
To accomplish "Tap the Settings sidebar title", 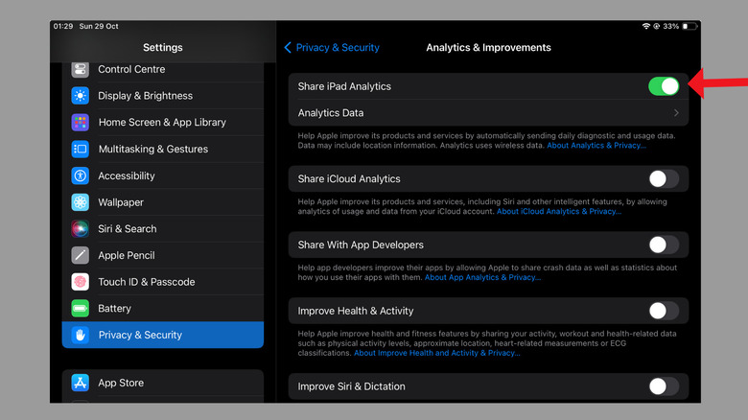I will (x=163, y=47).
